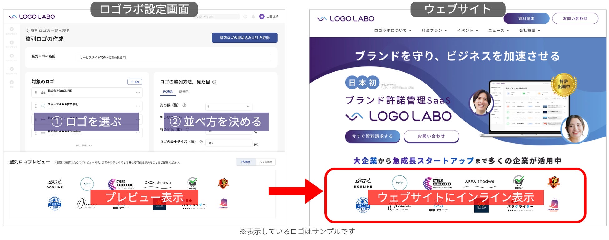Click the Liceria shopping bag logo in settings preview
609x240 pixels.
click(x=223, y=204)
